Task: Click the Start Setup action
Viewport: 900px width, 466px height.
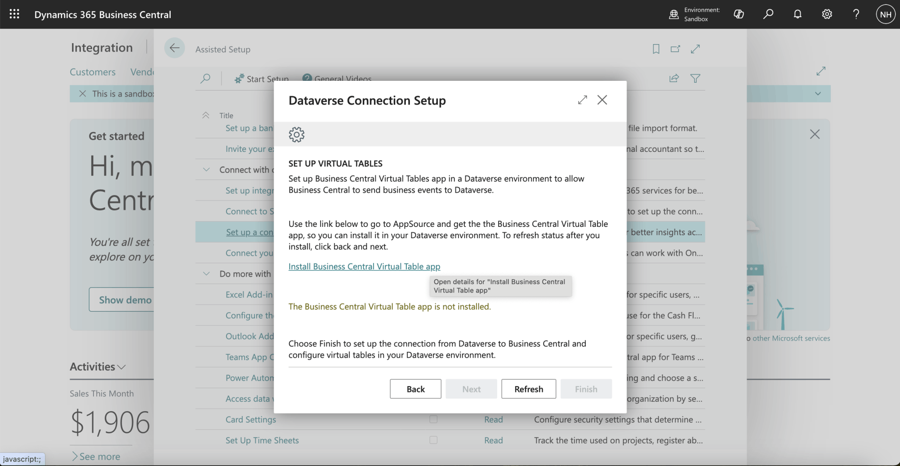Action: 261,79
